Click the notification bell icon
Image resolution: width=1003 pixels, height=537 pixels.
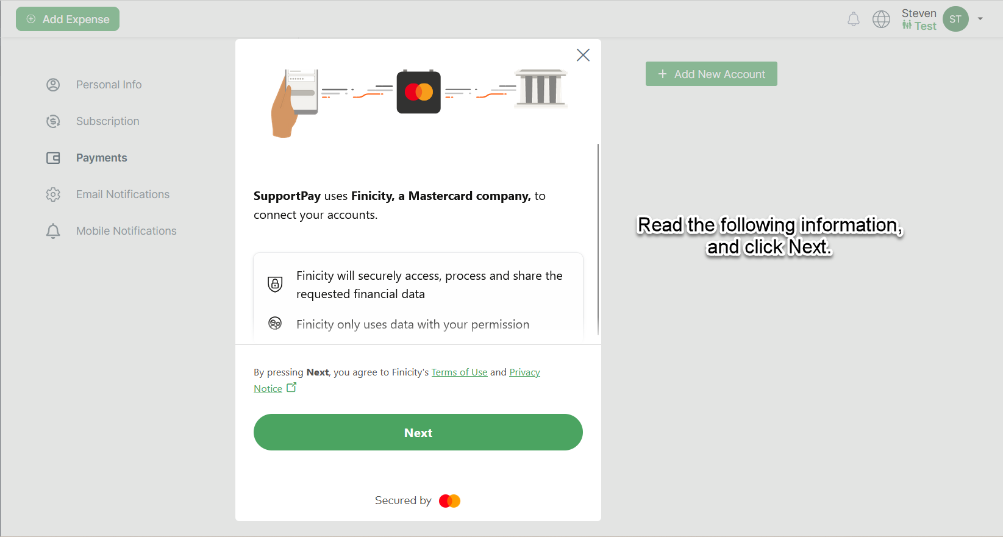(854, 20)
